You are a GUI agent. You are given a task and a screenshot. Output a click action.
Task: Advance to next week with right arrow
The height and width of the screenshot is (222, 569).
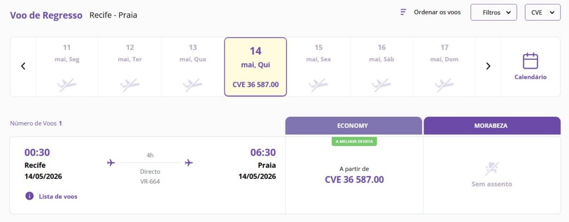click(x=488, y=66)
